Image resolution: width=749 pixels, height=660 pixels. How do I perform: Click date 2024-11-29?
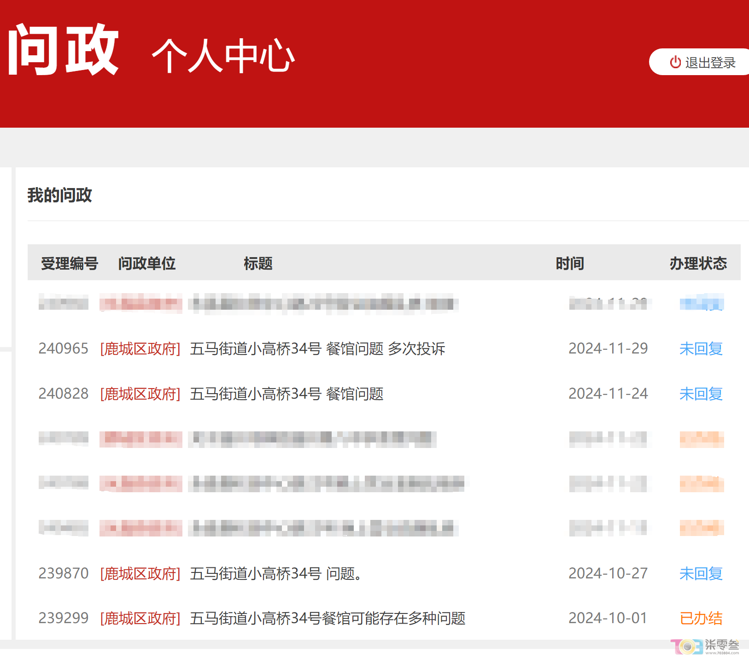pyautogui.click(x=608, y=348)
